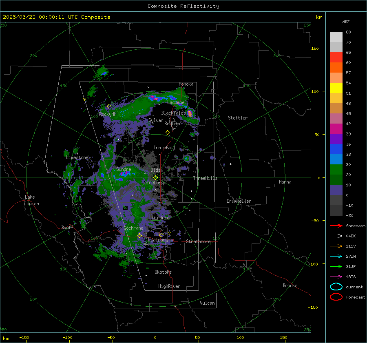Viewport: 367px width, 343px height.
Task: Click the Airdrie city label
Action: (x=161, y=218)
